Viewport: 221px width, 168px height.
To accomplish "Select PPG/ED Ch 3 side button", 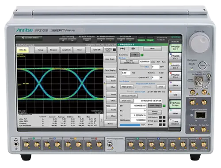I will point(175,67).
